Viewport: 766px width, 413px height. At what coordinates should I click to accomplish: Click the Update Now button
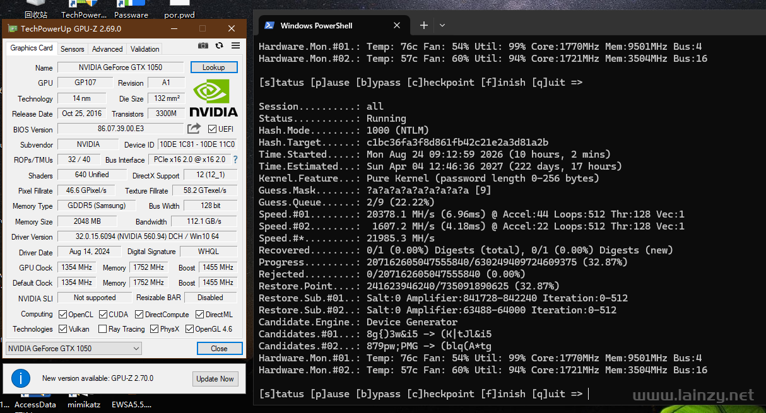click(x=215, y=378)
